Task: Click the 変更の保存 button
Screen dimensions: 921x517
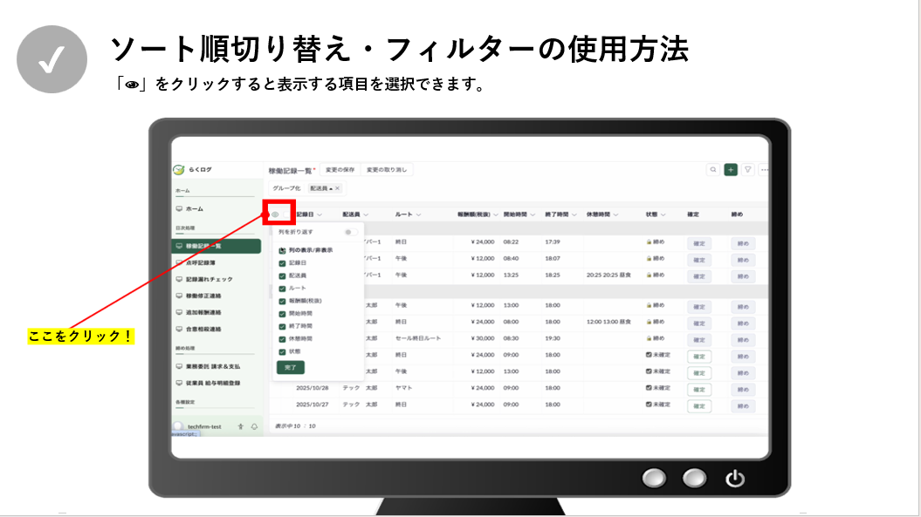Action: point(339,170)
